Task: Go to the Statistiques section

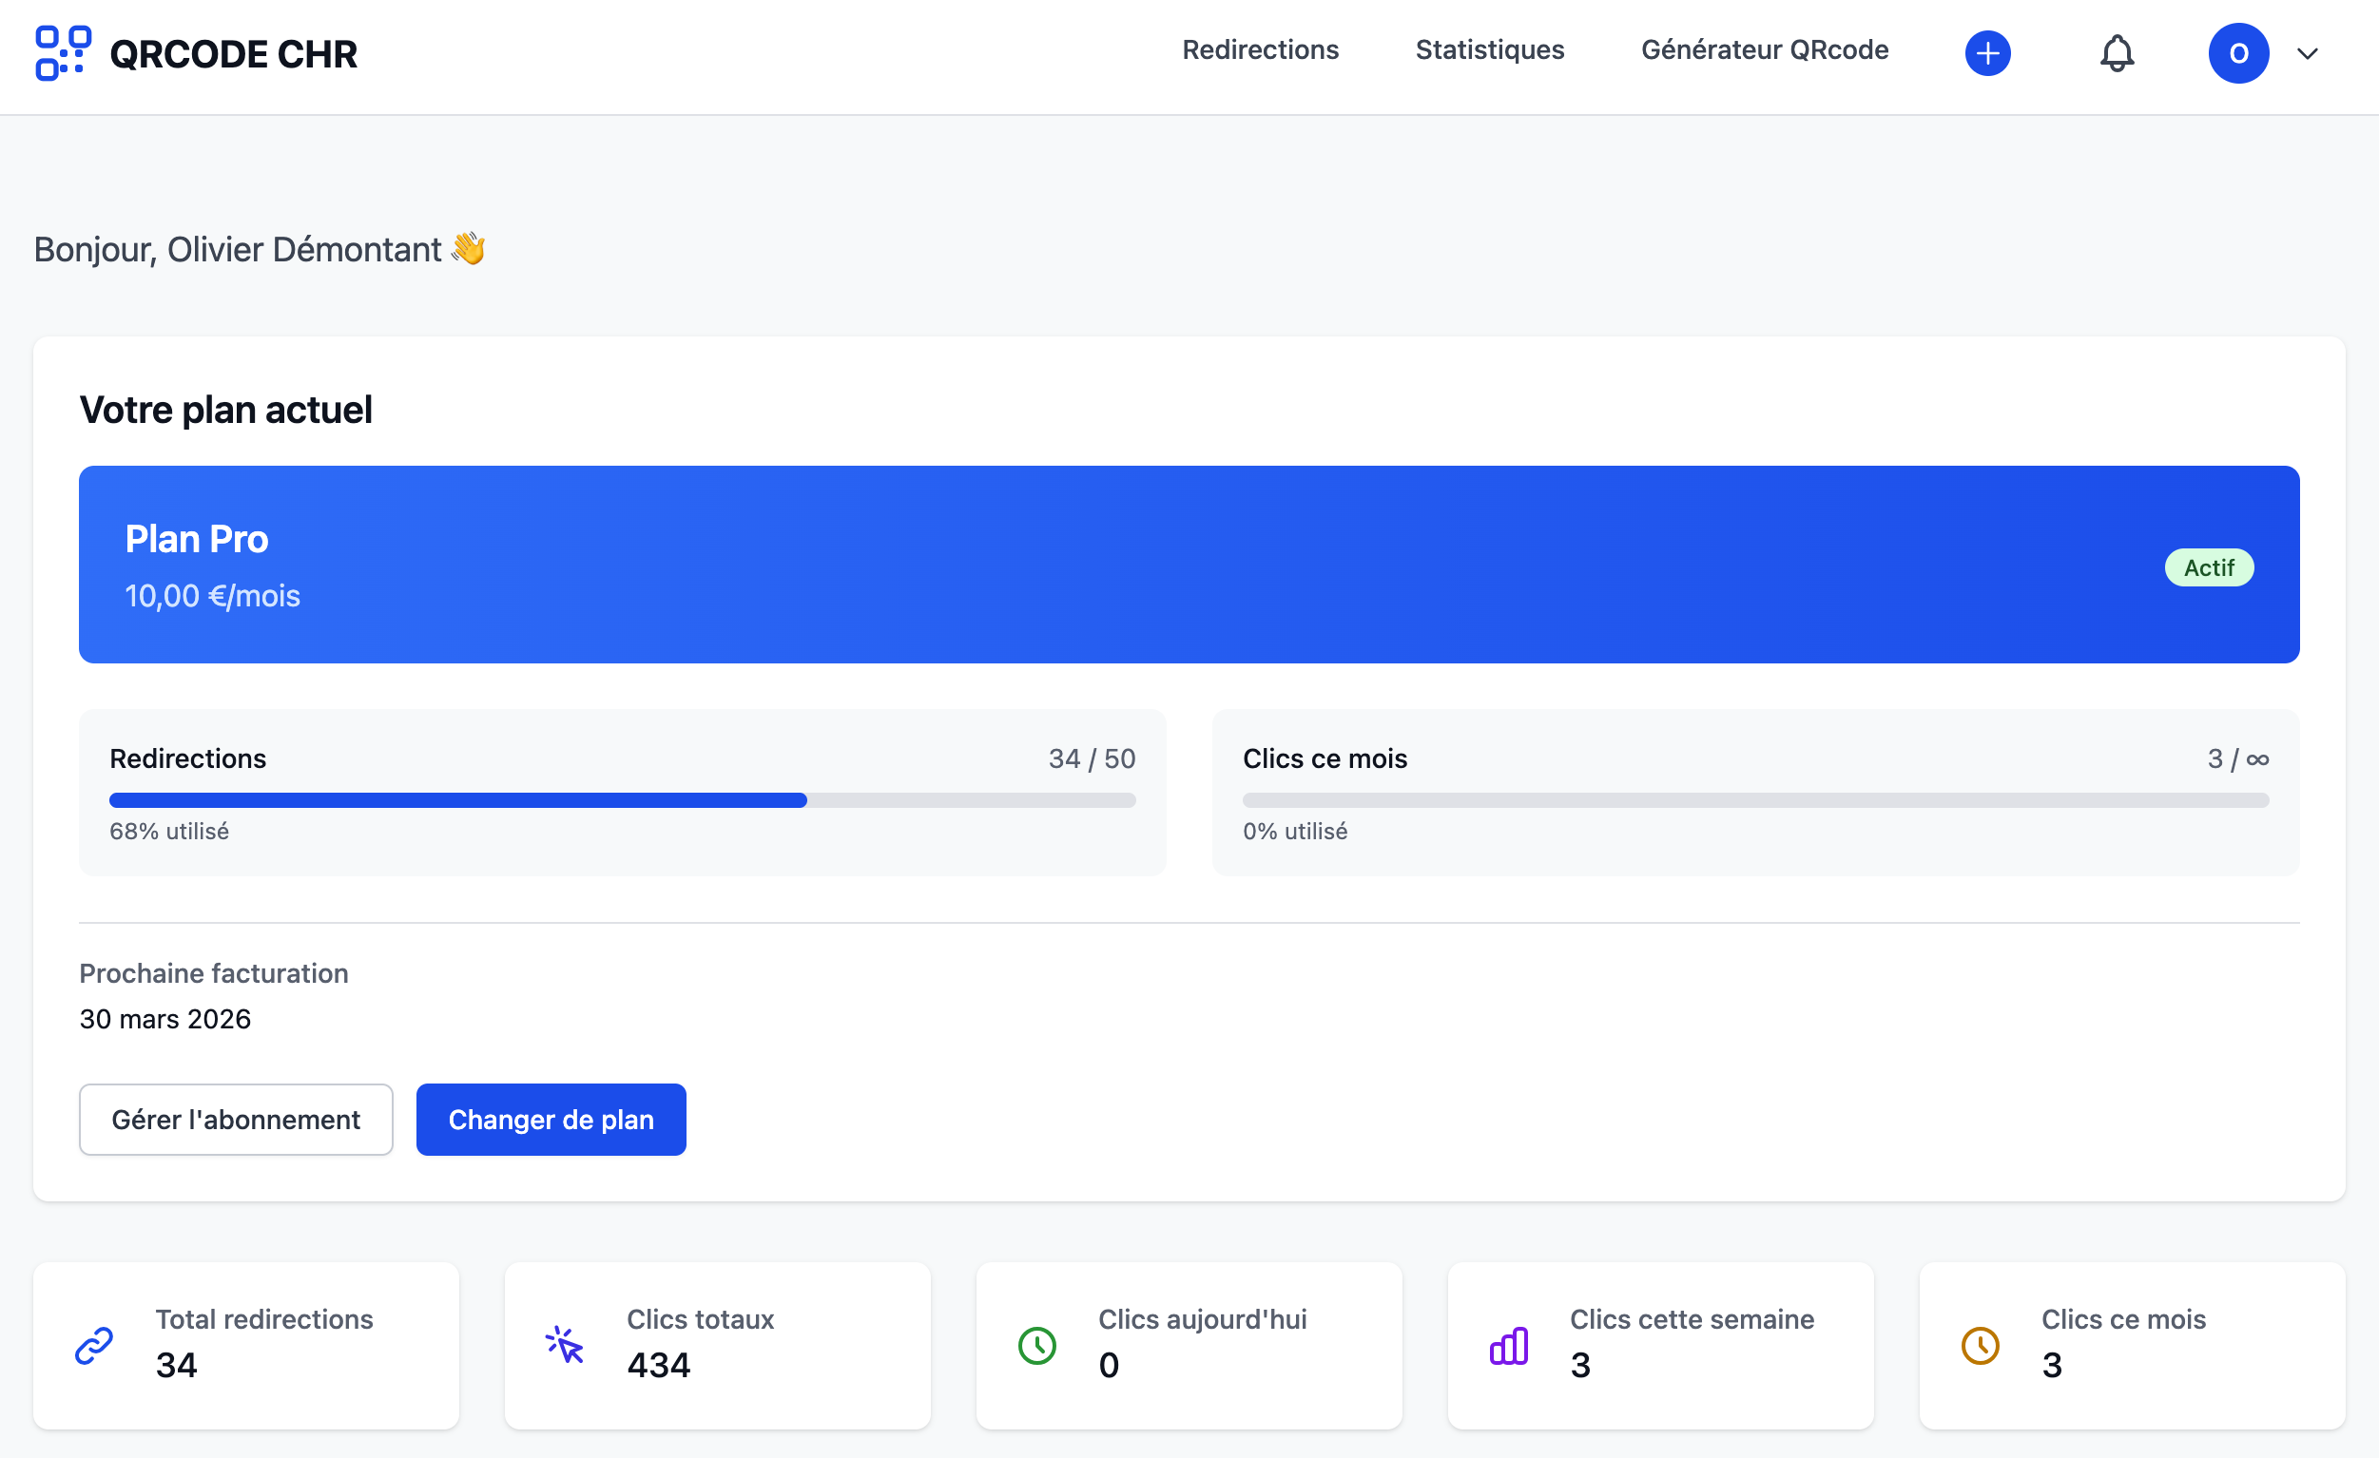Action: point(1490,49)
